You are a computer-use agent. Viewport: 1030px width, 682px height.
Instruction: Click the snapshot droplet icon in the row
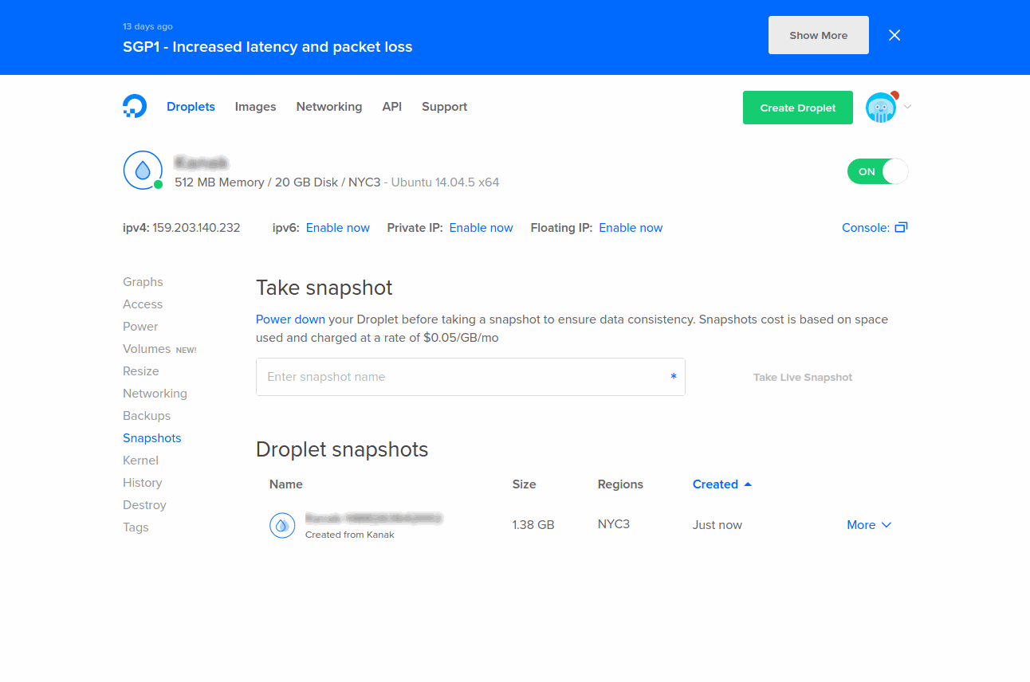coord(282,525)
